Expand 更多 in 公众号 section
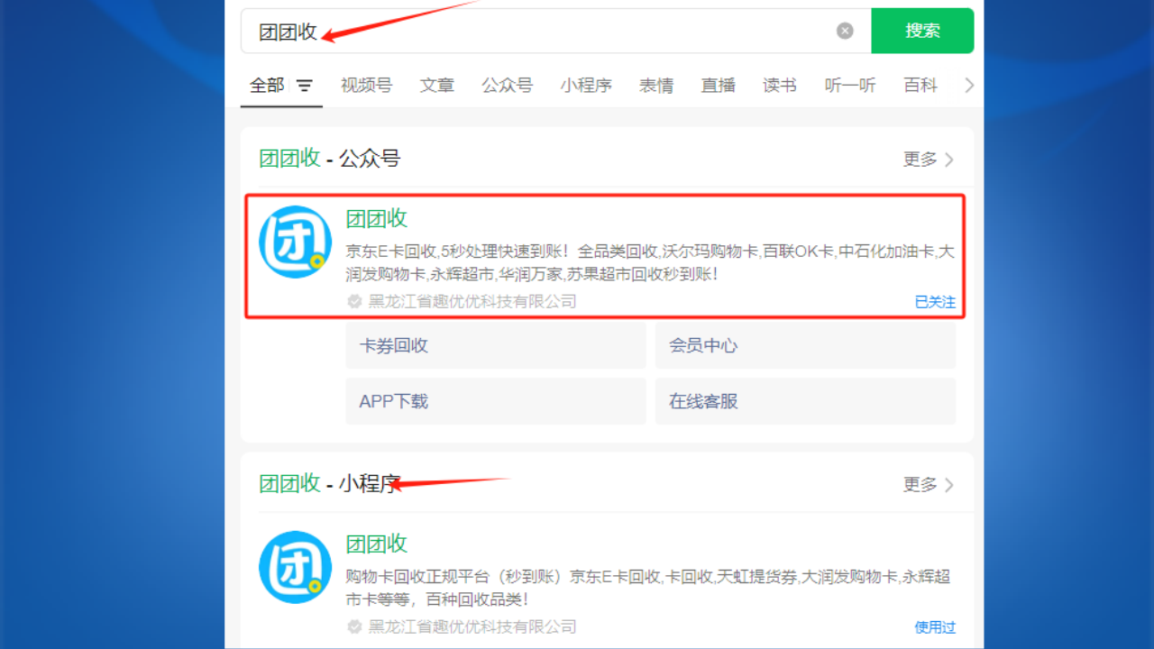This screenshot has width=1154, height=649. [928, 160]
